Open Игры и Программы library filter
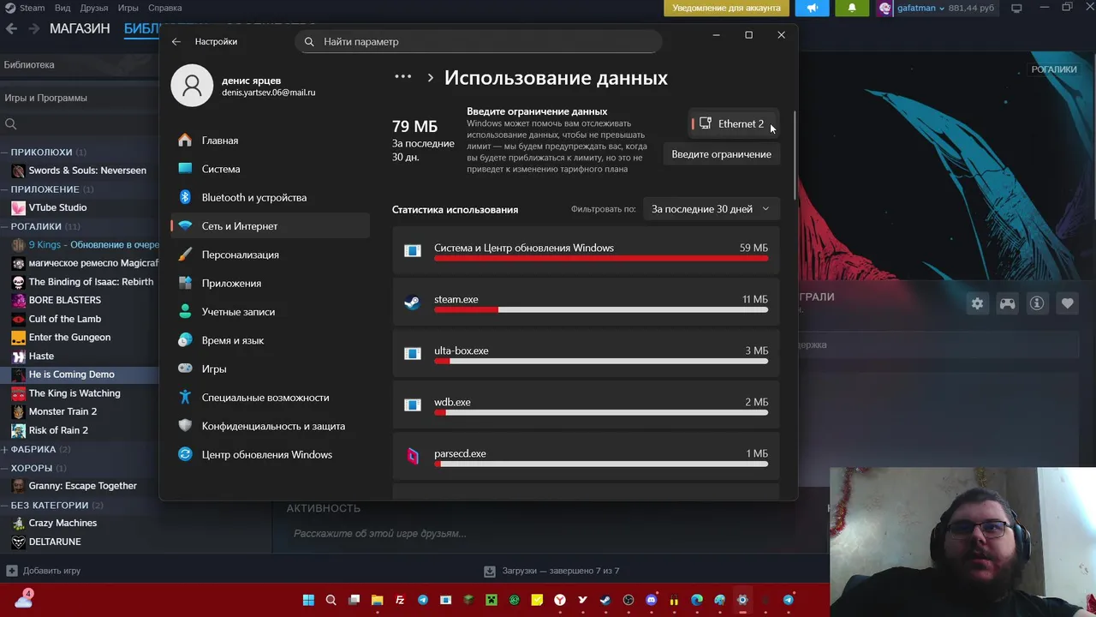The height and width of the screenshot is (617, 1096). (x=79, y=98)
